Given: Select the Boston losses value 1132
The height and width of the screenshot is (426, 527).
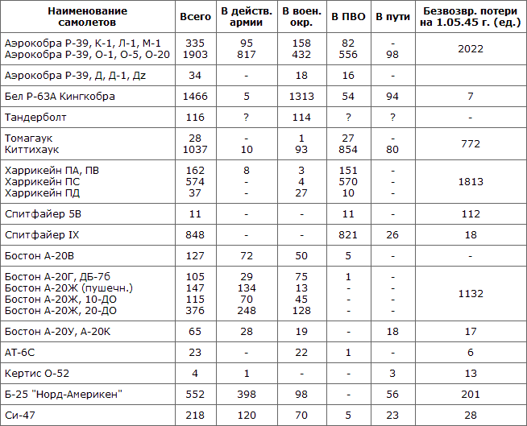Looking at the screenshot, I should point(470,295).
